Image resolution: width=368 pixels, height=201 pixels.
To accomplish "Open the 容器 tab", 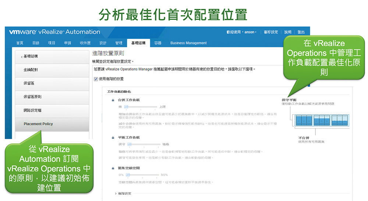I will [x=158, y=43].
